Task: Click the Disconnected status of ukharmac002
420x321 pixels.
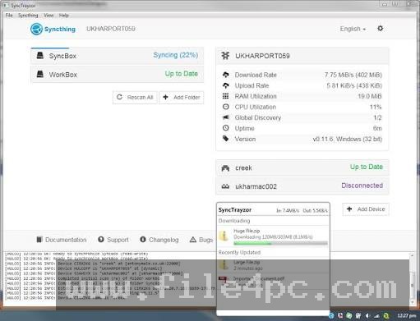Action: tap(362, 186)
